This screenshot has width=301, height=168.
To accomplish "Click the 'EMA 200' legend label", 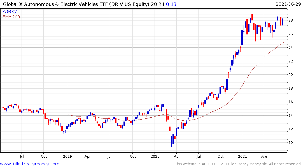I will pyautogui.click(x=11, y=17).
